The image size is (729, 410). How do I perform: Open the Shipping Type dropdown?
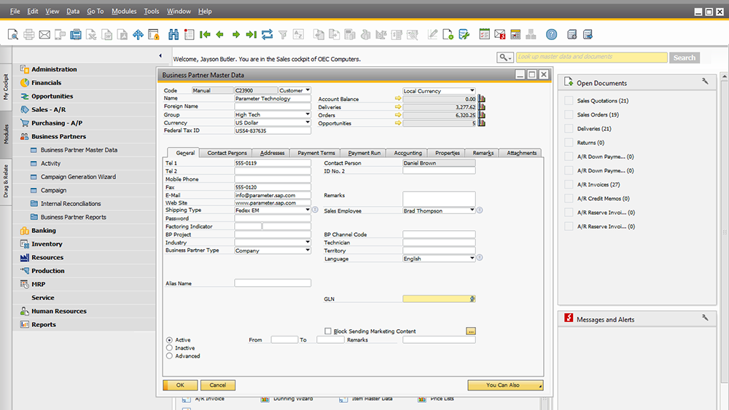click(x=308, y=210)
